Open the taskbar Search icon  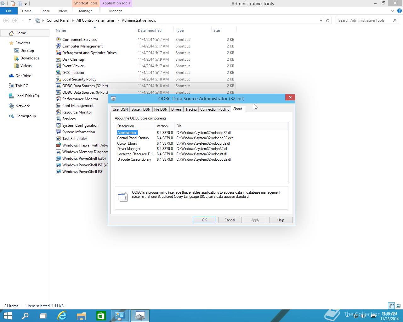pyautogui.click(x=25, y=316)
